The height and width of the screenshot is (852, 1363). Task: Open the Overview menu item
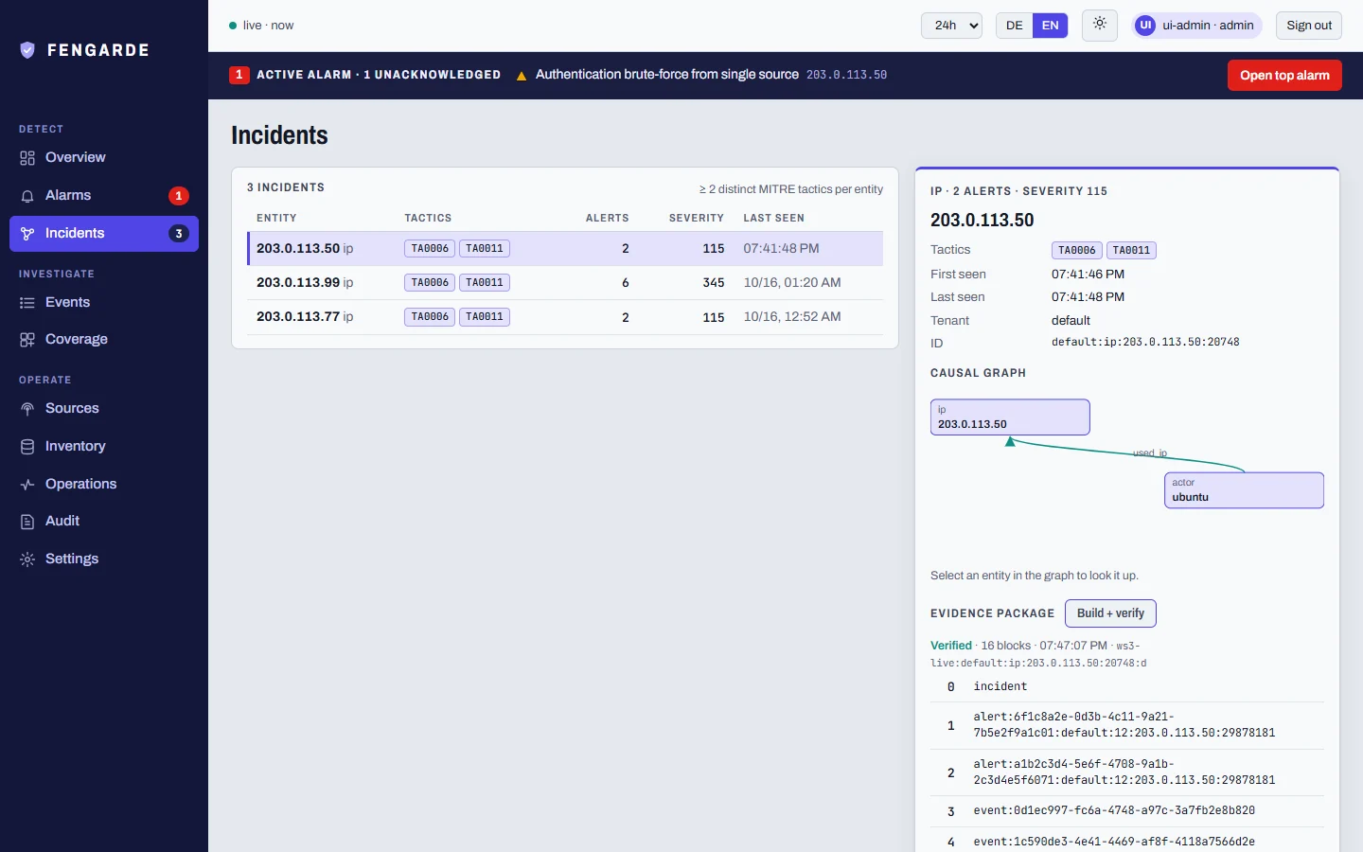(104, 158)
